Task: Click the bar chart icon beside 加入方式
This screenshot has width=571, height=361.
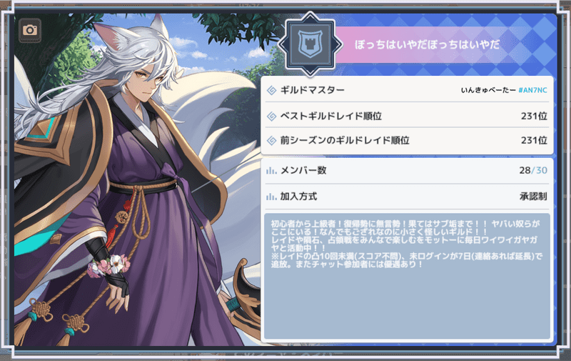Action: click(271, 197)
